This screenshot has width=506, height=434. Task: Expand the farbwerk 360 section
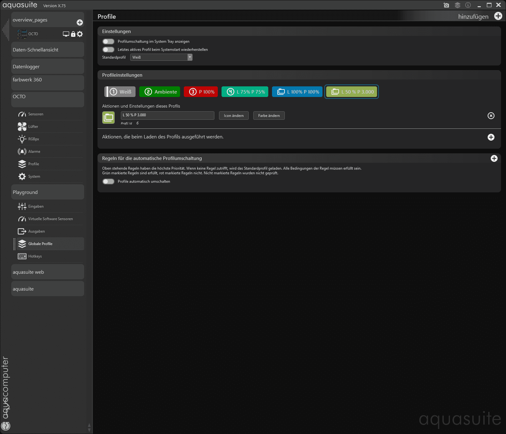tap(48, 83)
